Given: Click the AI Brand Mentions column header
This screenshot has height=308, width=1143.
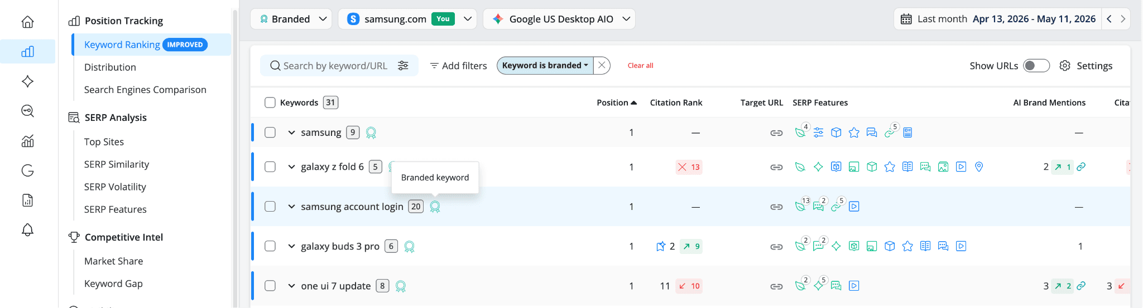Looking at the screenshot, I should click(1049, 102).
